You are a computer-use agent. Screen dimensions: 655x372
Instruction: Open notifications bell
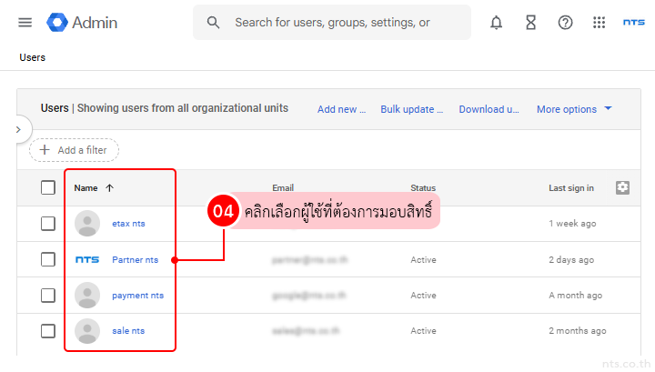click(x=497, y=23)
